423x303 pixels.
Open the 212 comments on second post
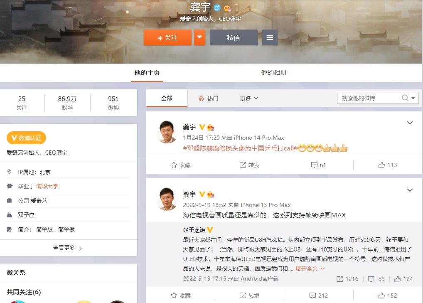tap(319, 296)
